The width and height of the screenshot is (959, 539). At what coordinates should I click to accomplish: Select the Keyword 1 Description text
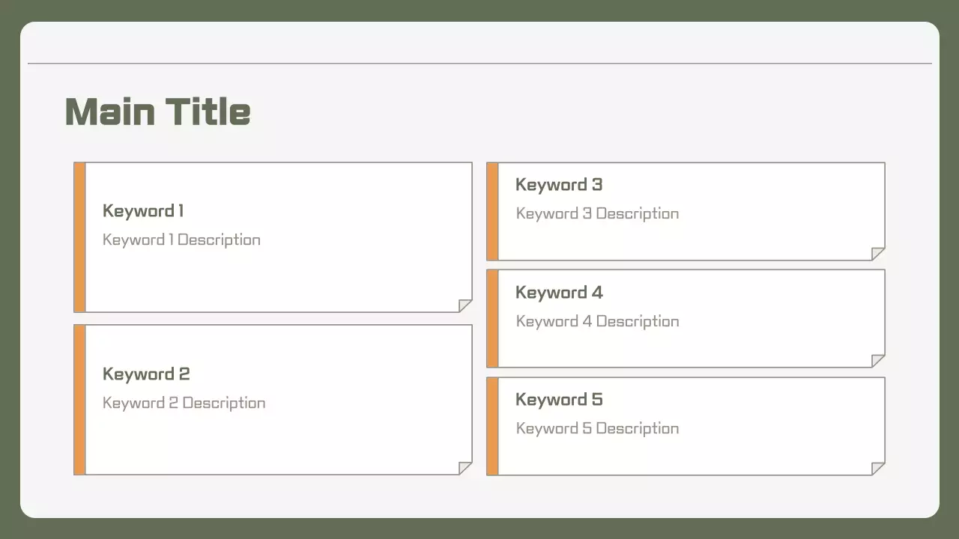181,240
